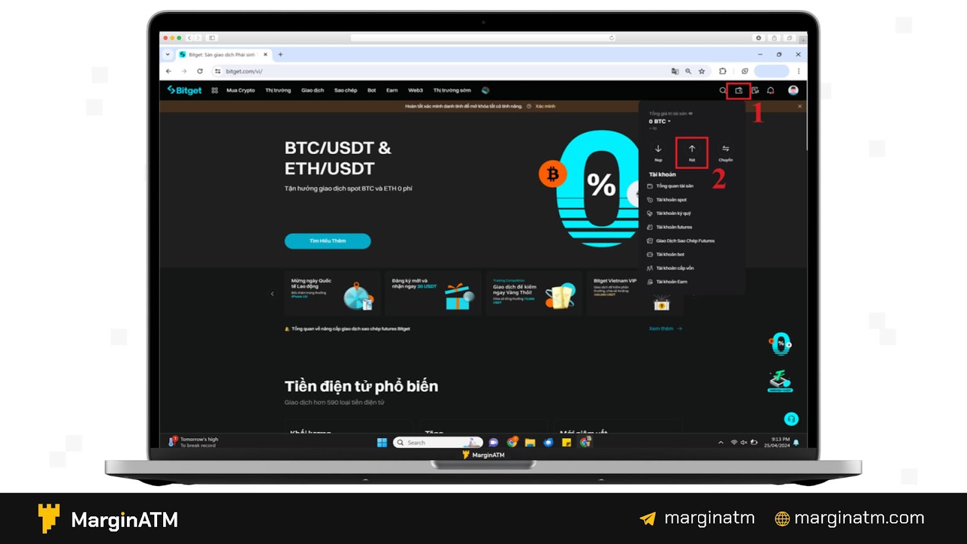This screenshot has height=544, width=967.
Task: Bookmark this page with the star
Action: pyautogui.click(x=702, y=71)
